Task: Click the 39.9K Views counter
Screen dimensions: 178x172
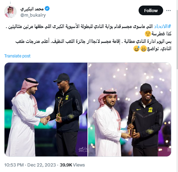Action: point(72,165)
